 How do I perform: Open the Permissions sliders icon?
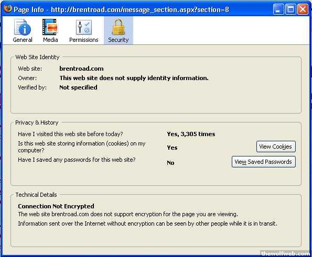[84, 27]
